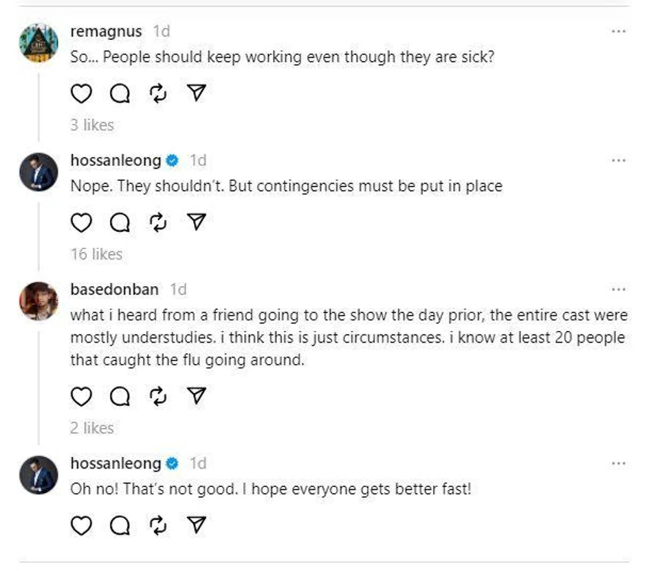
Task: Open remagnus's profile via username
Action: 106,32
